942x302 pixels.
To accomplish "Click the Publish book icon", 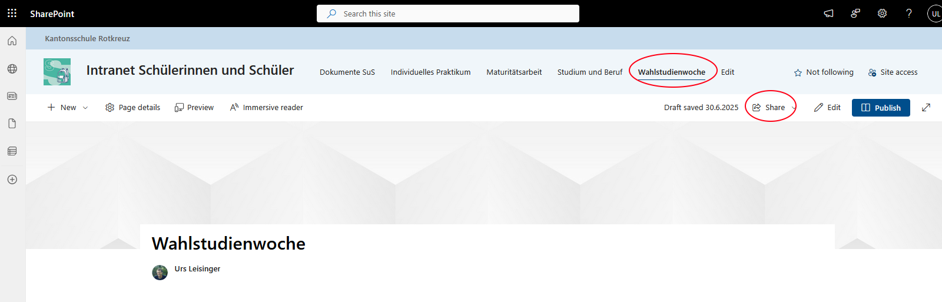I will 865,108.
